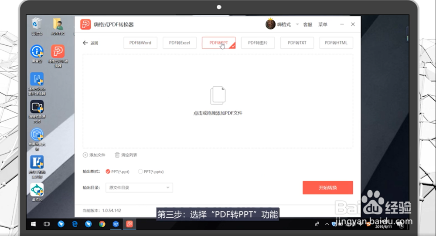Click version text 1.0.54.142
This screenshot has width=436, height=236.
[x=112, y=210]
